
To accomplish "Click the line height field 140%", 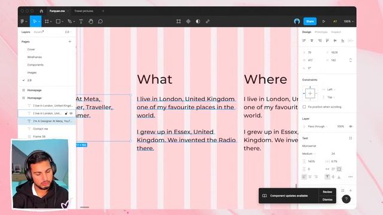I will [x=312, y=161].
